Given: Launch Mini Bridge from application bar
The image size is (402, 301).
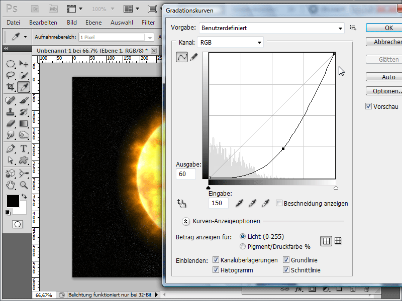Looking at the screenshot, I should 53,9.
